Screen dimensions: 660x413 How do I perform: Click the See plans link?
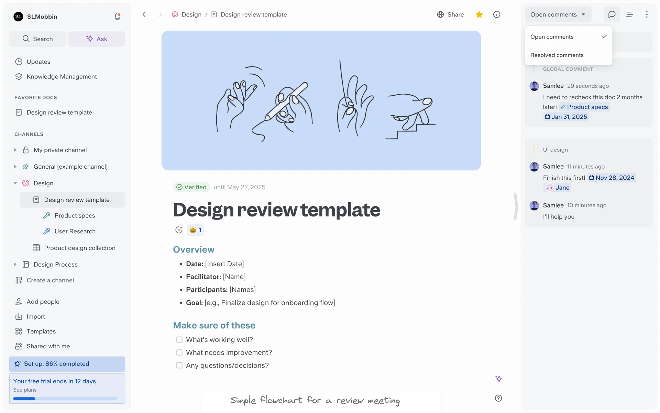click(25, 390)
